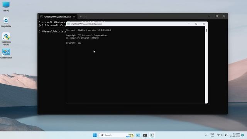
Task: Click the battery tray icon
Action: 226,135
